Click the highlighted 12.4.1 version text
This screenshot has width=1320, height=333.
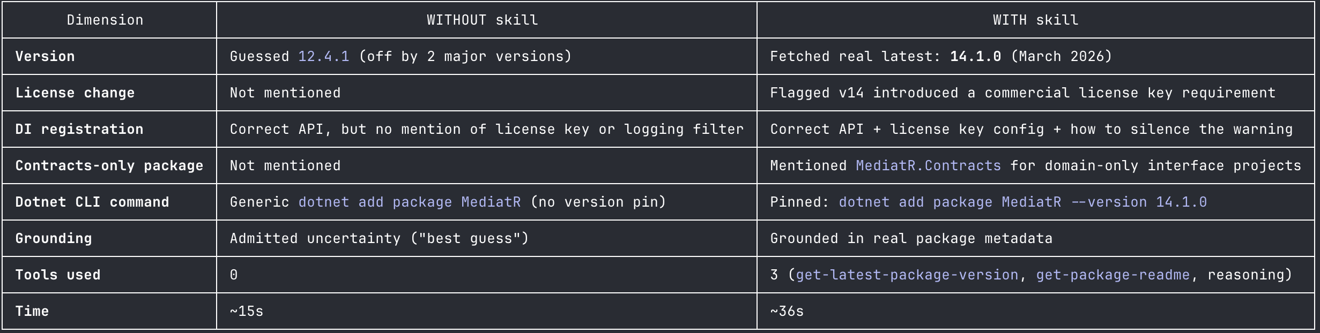point(323,56)
